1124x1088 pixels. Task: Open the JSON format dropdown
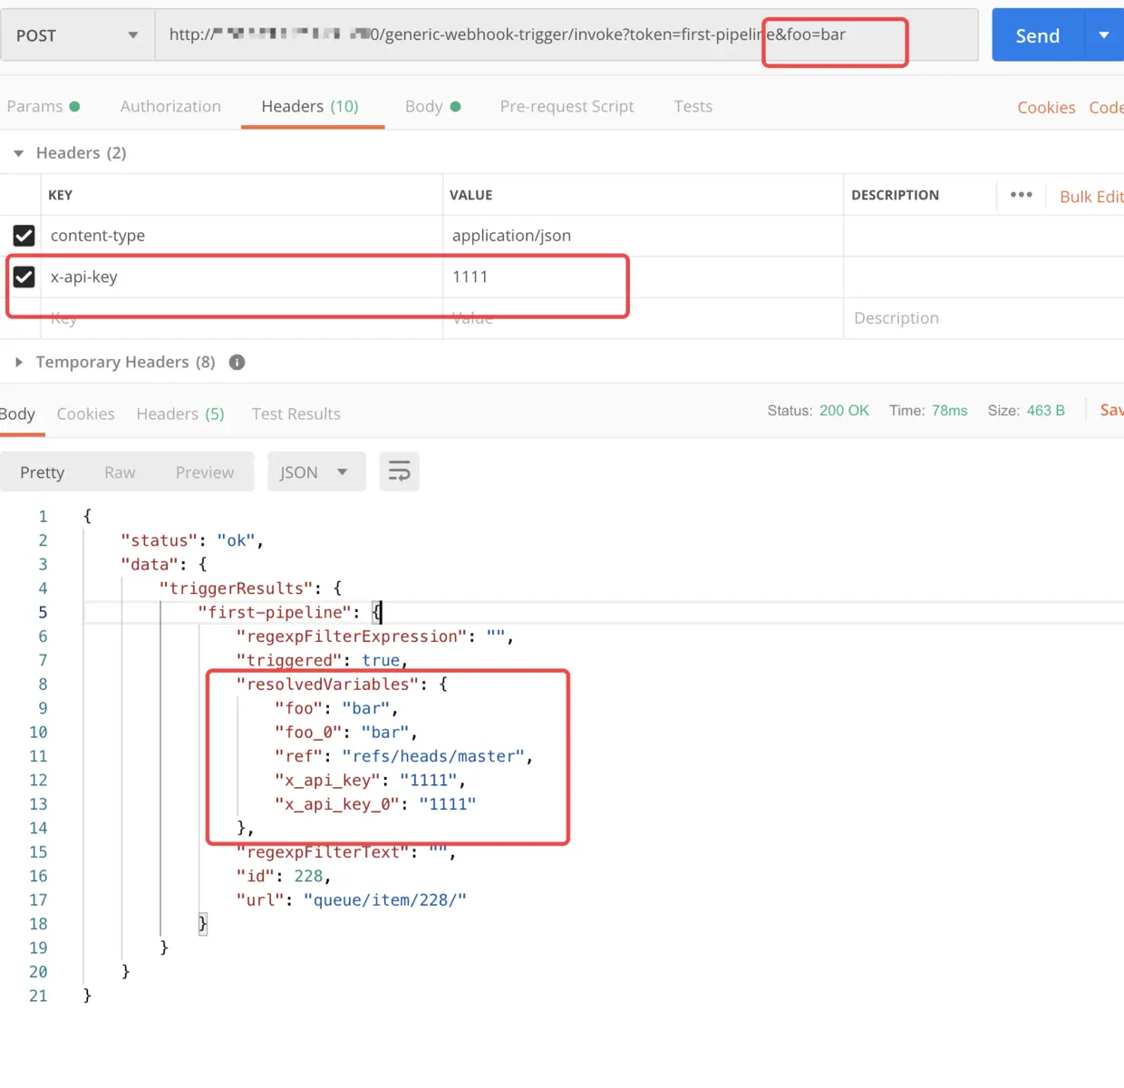pos(315,472)
